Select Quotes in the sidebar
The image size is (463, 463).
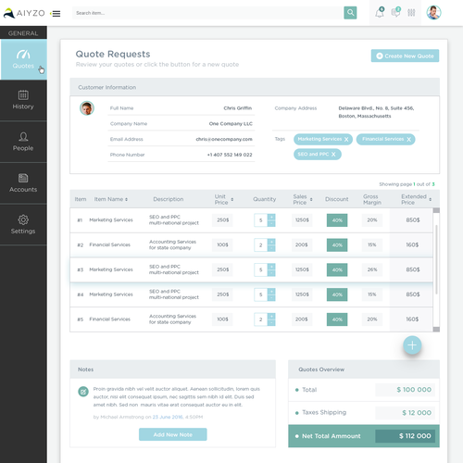[x=23, y=59]
